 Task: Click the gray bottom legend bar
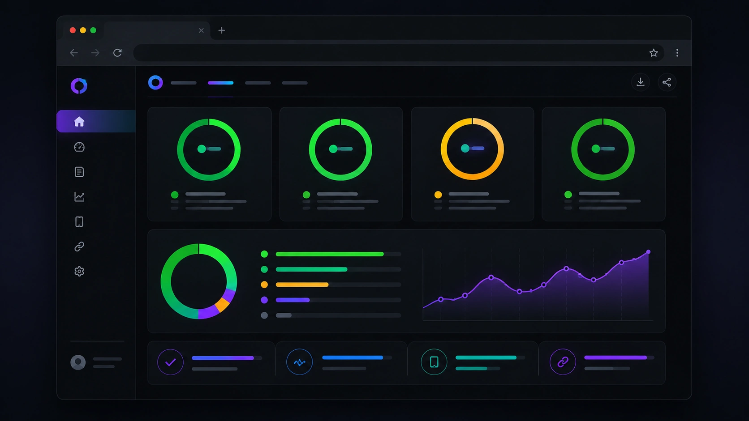pyautogui.click(x=284, y=315)
